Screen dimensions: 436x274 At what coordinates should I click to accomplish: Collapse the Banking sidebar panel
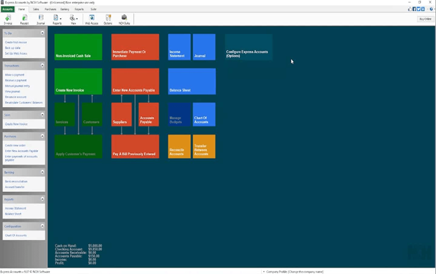tap(42, 172)
